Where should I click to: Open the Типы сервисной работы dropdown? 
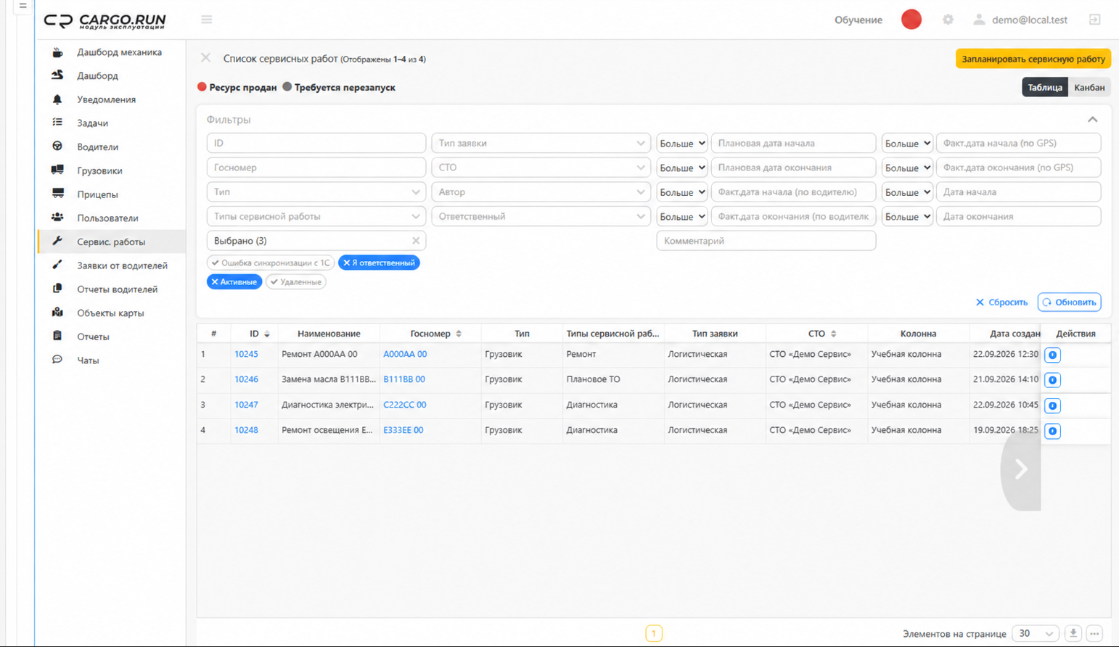pos(316,216)
